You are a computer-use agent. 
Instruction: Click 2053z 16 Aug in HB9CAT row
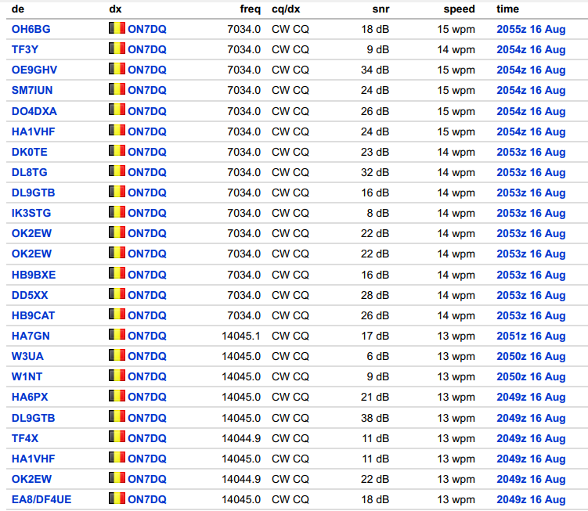click(531, 315)
